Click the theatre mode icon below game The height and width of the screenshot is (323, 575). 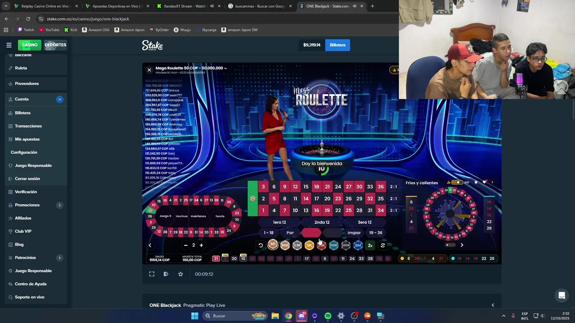tap(166, 274)
